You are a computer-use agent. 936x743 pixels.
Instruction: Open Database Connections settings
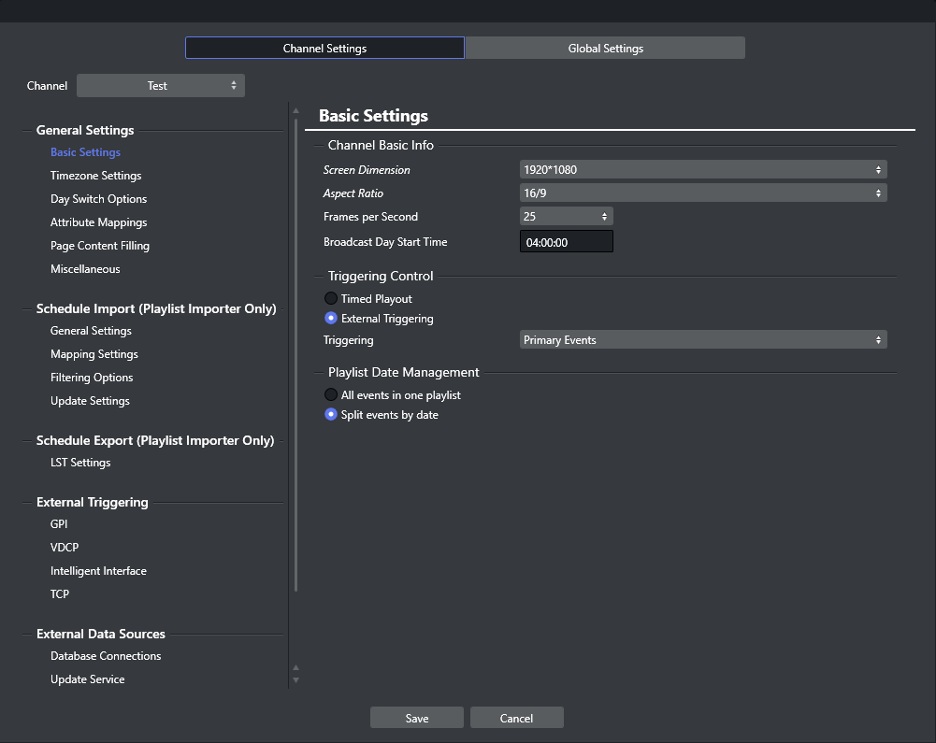106,656
